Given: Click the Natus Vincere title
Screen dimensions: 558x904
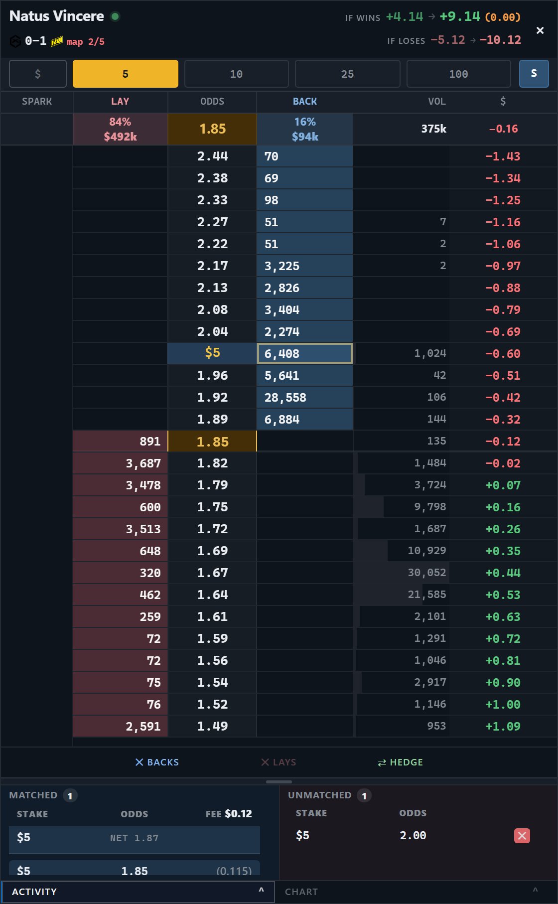Looking at the screenshot, I should [57, 16].
